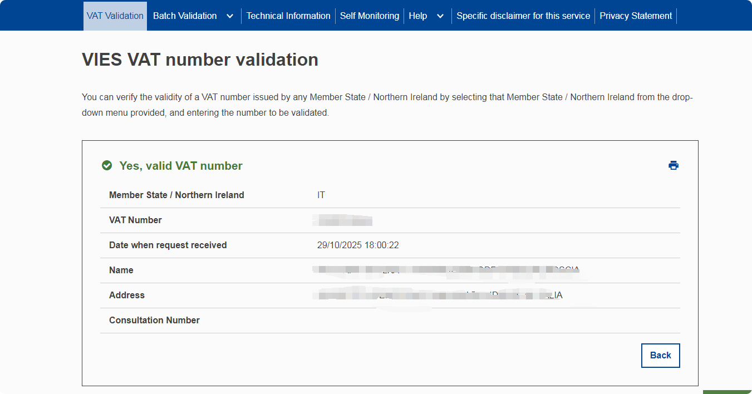Click the 'Yes, valid VAT number' message
The height and width of the screenshot is (394, 752).
coord(181,166)
